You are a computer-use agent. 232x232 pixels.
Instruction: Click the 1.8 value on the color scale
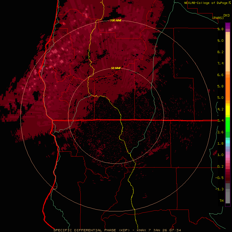tap(220, 144)
